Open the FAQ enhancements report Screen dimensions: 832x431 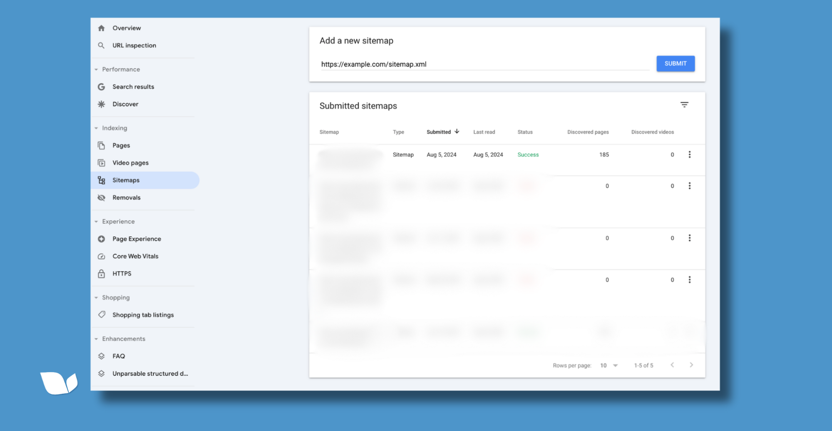pyautogui.click(x=119, y=356)
